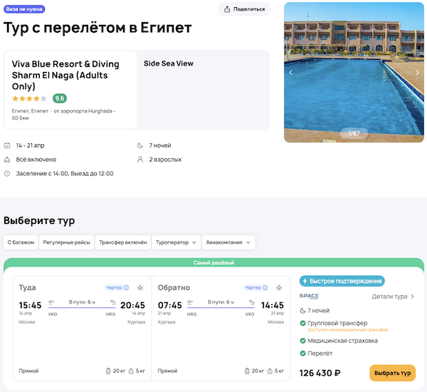Show next hotel photo with right arrow
Screen dimensions: 427x392
[x=418, y=72]
